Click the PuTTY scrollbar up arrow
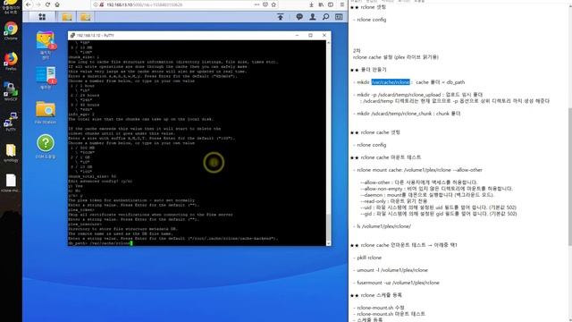Screen dimensions: 572x322 tap(328, 43)
